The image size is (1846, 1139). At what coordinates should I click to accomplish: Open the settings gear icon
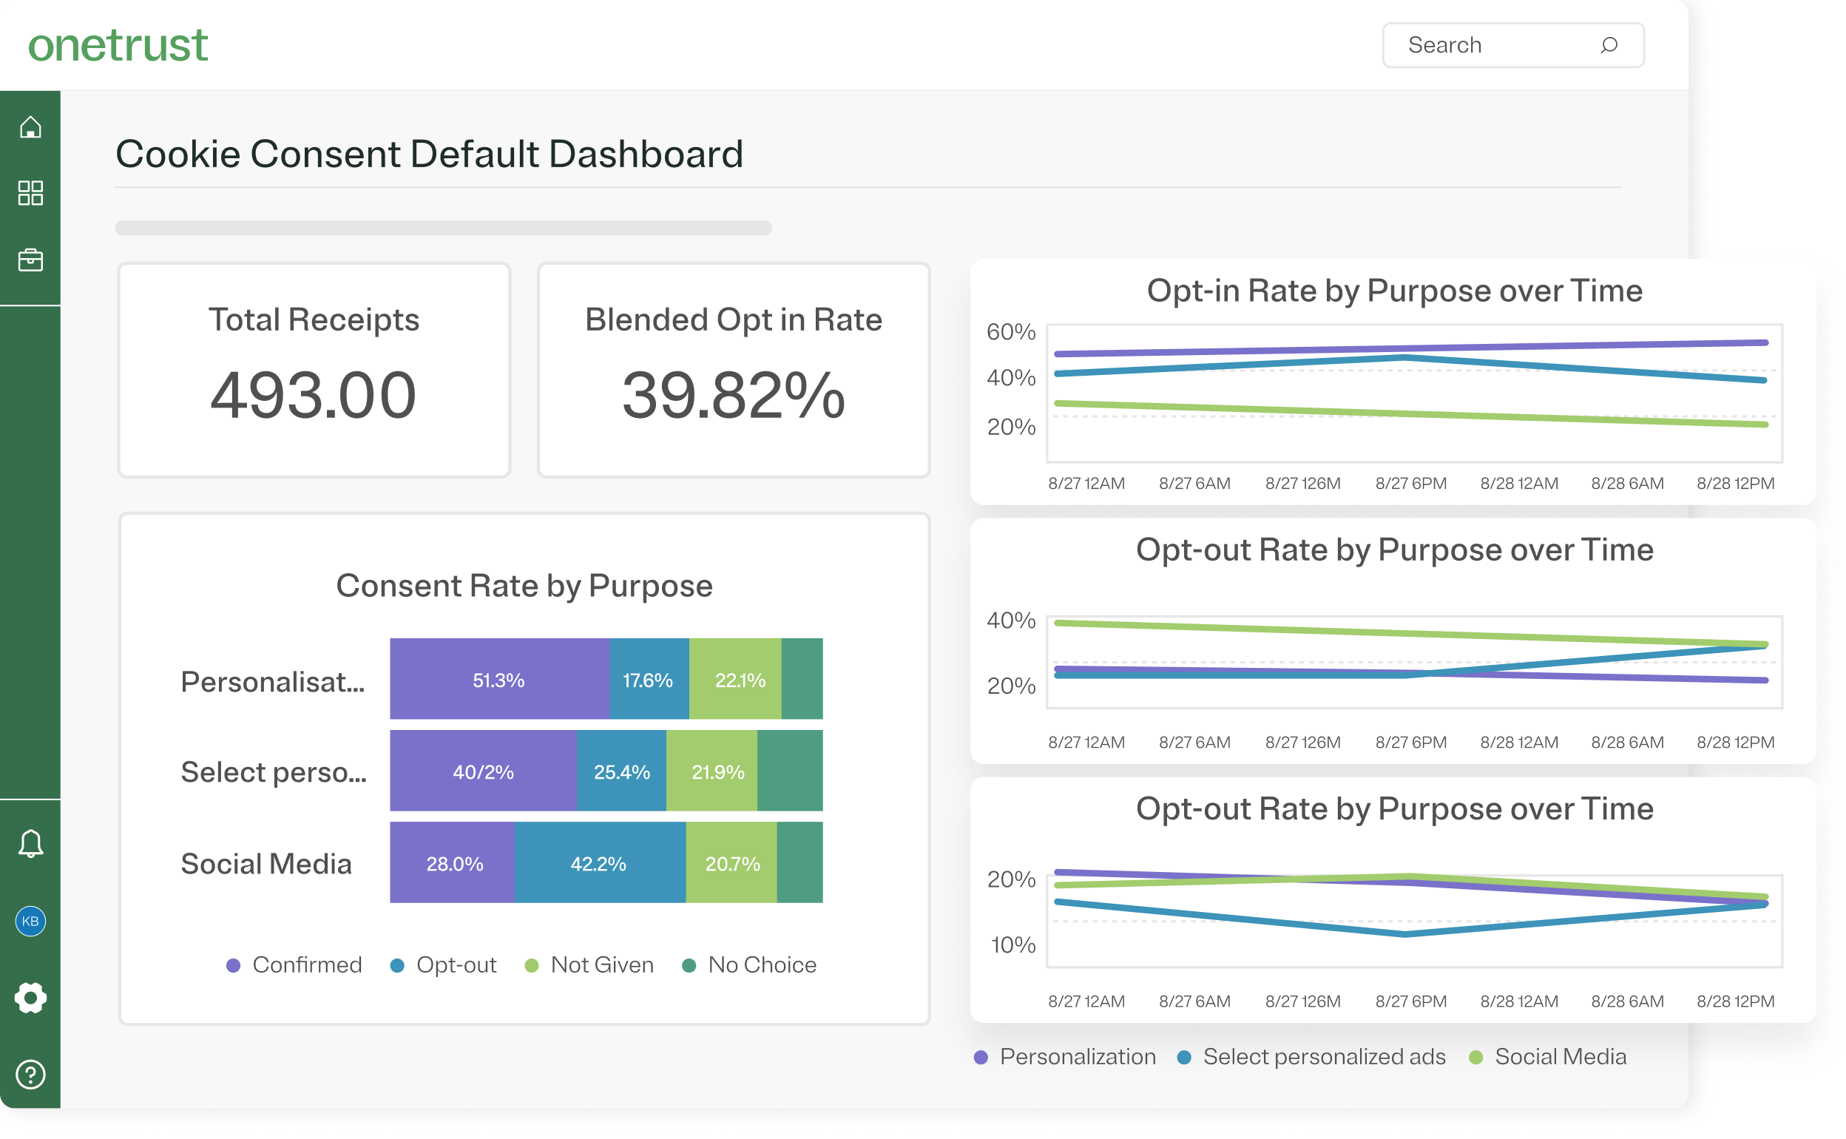(x=30, y=998)
